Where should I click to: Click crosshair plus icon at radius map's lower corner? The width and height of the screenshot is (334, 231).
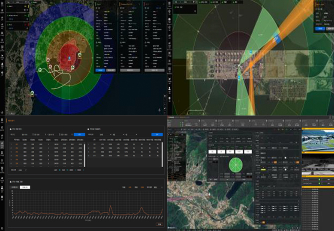(x=159, y=110)
